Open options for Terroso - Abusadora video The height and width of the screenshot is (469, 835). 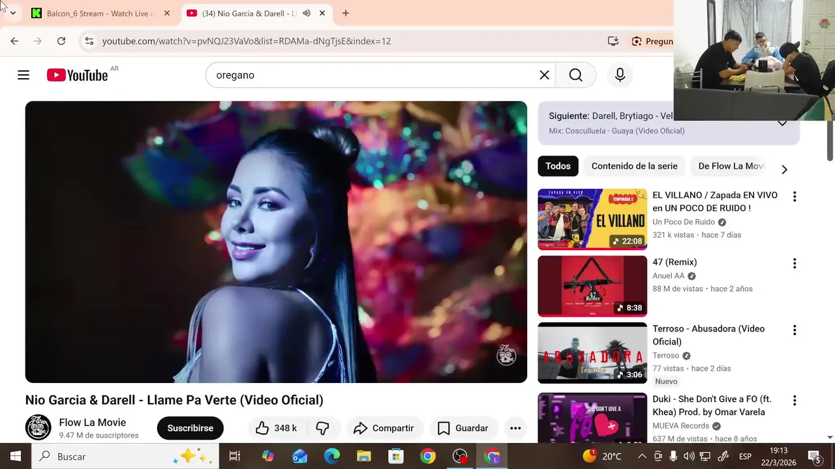(x=794, y=330)
